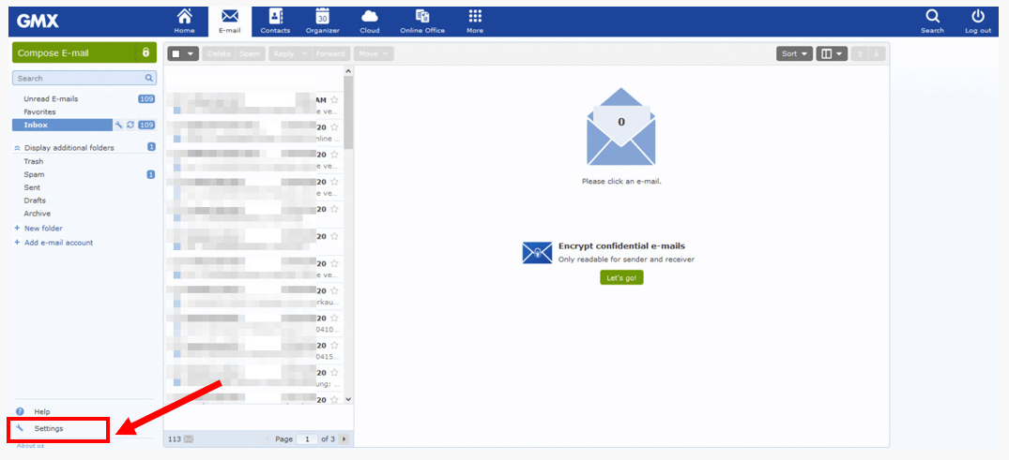Viewport: 1009px width, 460px height.
Task: Click the previous message up arrow
Action: (x=859, y=54)
